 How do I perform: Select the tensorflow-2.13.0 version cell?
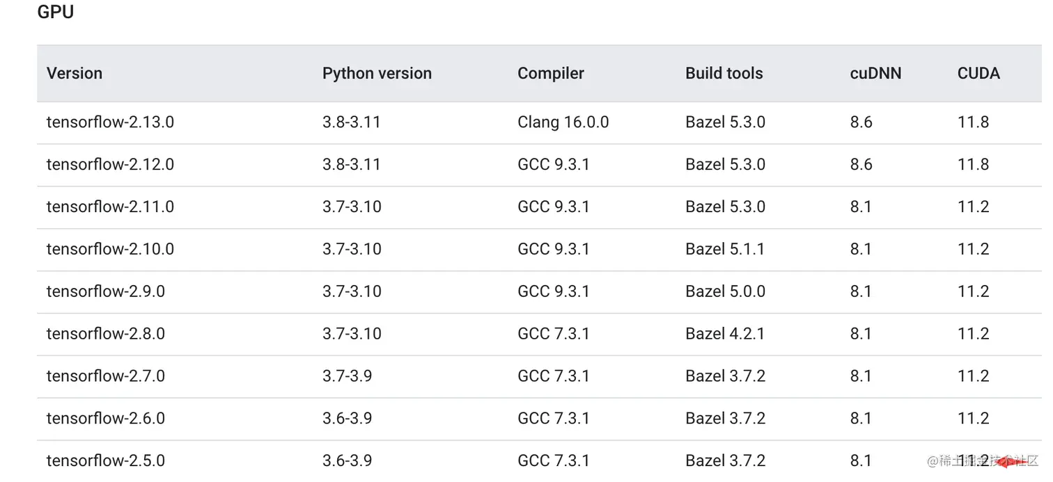pos(110,122)
